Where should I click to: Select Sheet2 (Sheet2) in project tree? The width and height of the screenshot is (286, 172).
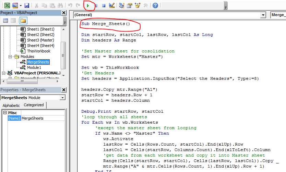click(40, 35)
